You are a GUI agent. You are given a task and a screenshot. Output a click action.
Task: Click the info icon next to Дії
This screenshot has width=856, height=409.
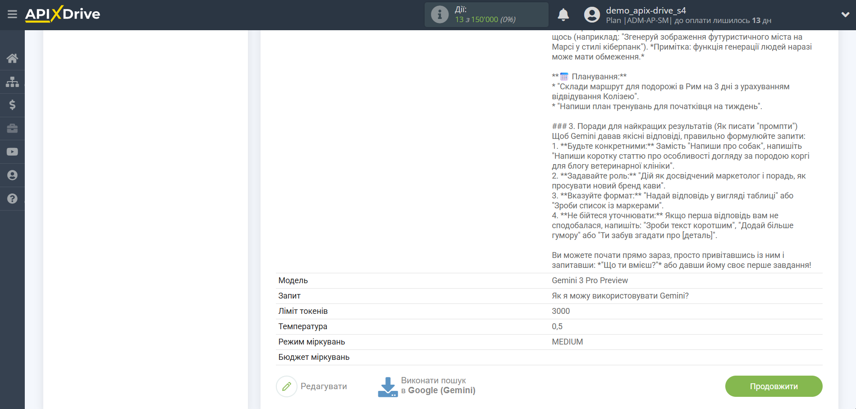point(439,14)
